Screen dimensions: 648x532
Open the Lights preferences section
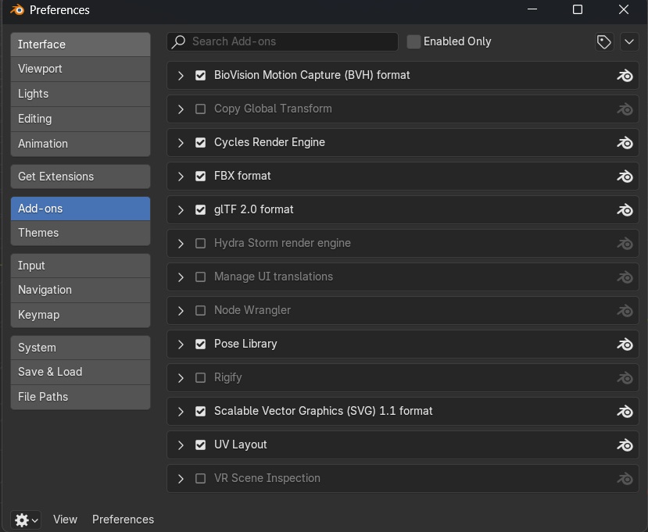81,95
